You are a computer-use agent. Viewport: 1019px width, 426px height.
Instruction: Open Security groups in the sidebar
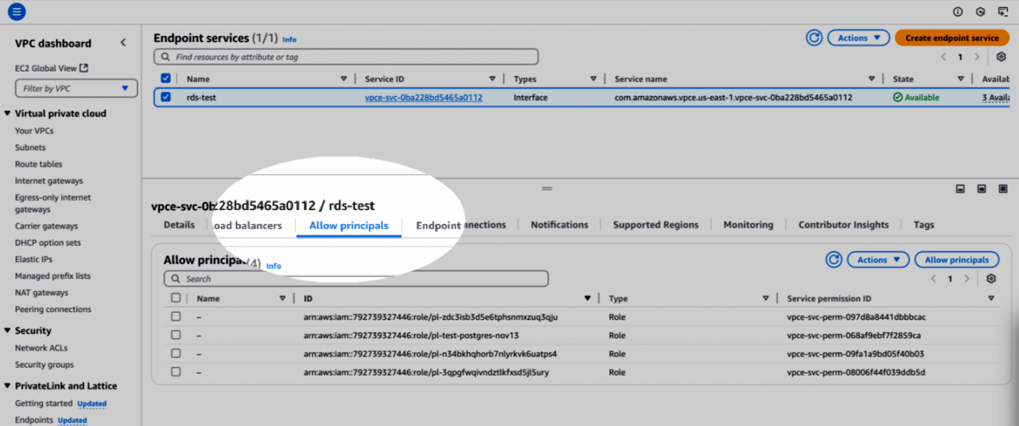click(44, 365)
